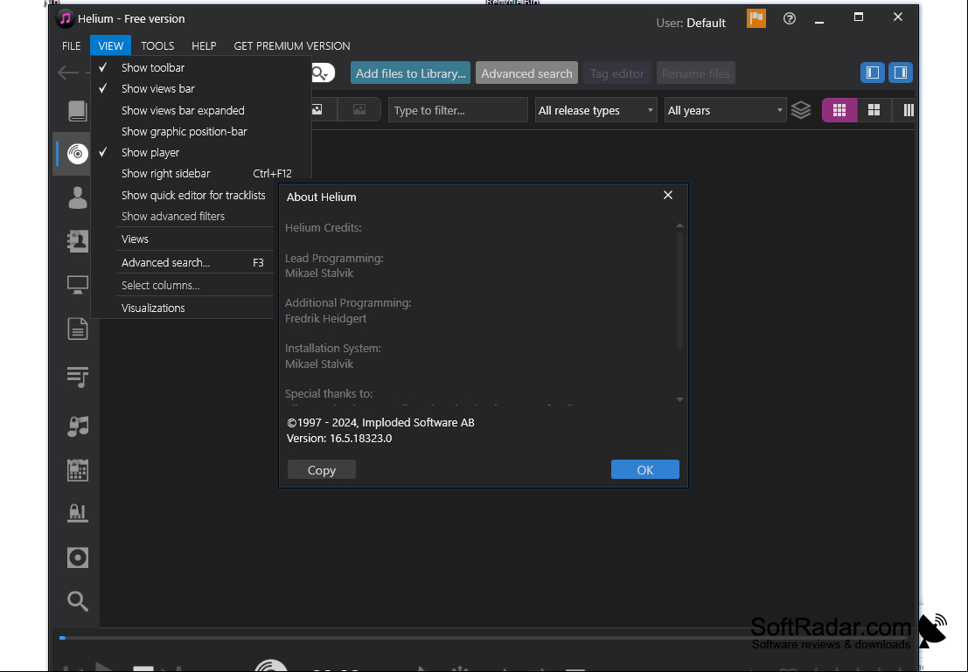Click the User: Default label
This screenshot has height=672, width=968.
[x=690, y=23]
